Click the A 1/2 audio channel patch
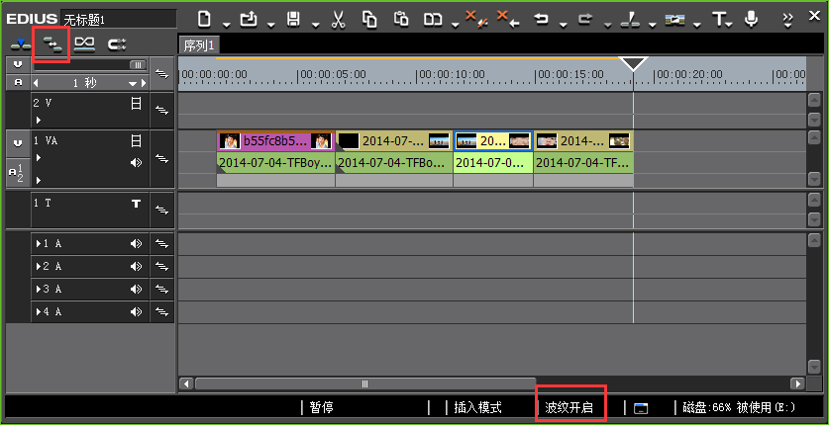The image size is (829, 425). pyautogui.click(x=18, y=172)
